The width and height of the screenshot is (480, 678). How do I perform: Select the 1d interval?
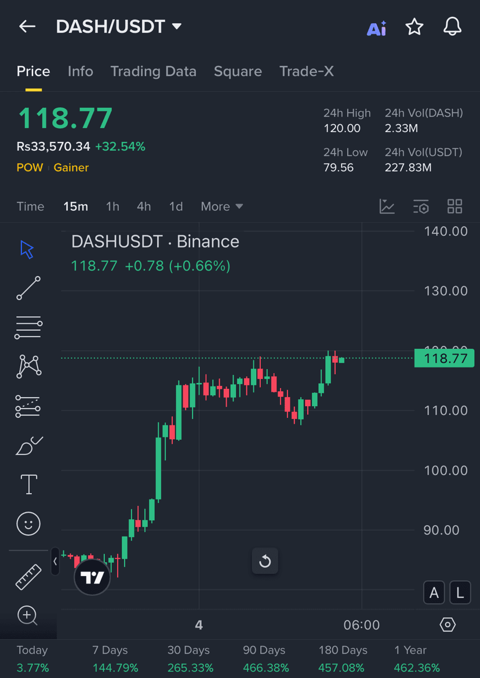coord(176,207)
